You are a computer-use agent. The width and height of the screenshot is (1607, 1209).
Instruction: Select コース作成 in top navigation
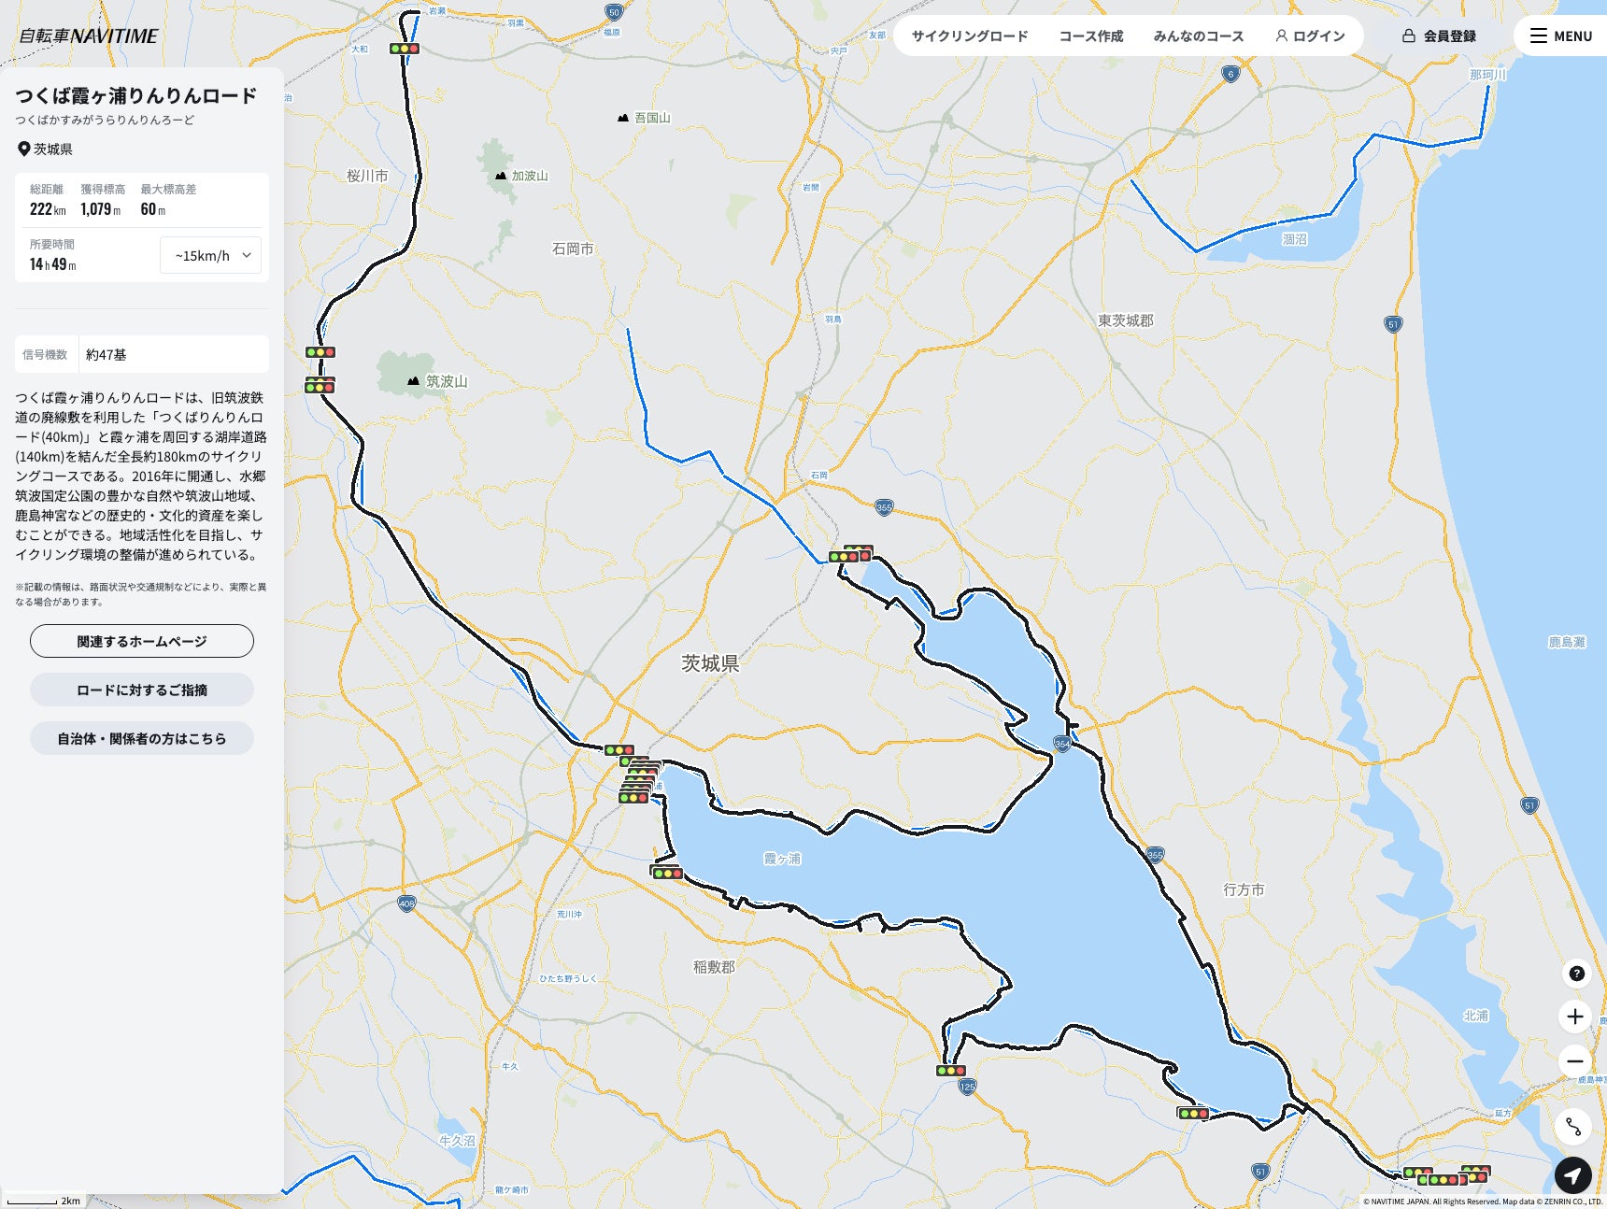(1090, 36)
